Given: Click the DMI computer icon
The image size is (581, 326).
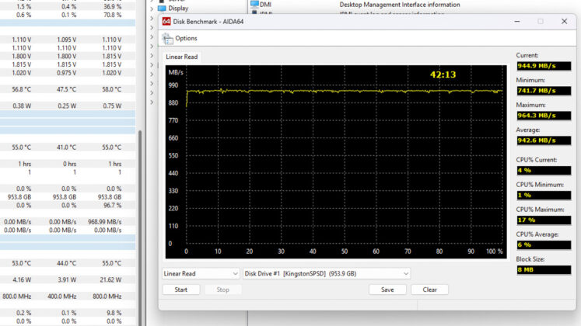Looking at the screenshot, I should click(x=254, y=4).
